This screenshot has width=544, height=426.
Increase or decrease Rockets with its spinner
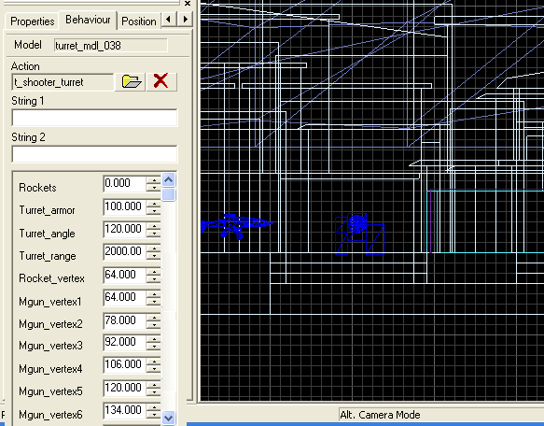pos(154,184)
